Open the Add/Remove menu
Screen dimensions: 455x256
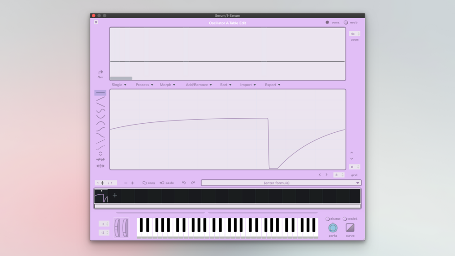point(199,85)
